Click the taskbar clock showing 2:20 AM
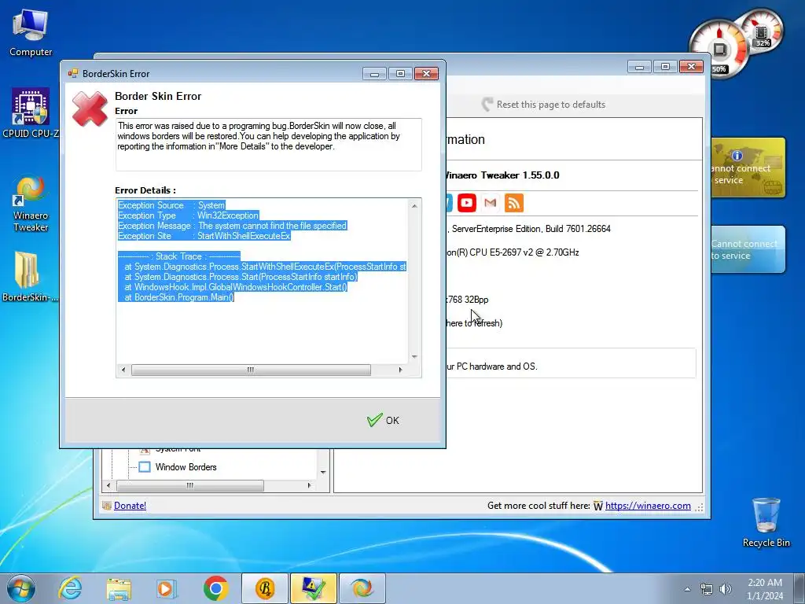The height and width of the screenshot is (604, 805). click(765, 589)
